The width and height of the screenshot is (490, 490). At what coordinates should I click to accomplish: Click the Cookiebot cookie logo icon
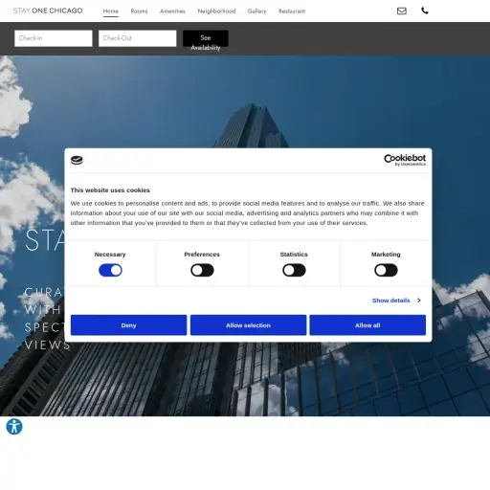(77, 160)
